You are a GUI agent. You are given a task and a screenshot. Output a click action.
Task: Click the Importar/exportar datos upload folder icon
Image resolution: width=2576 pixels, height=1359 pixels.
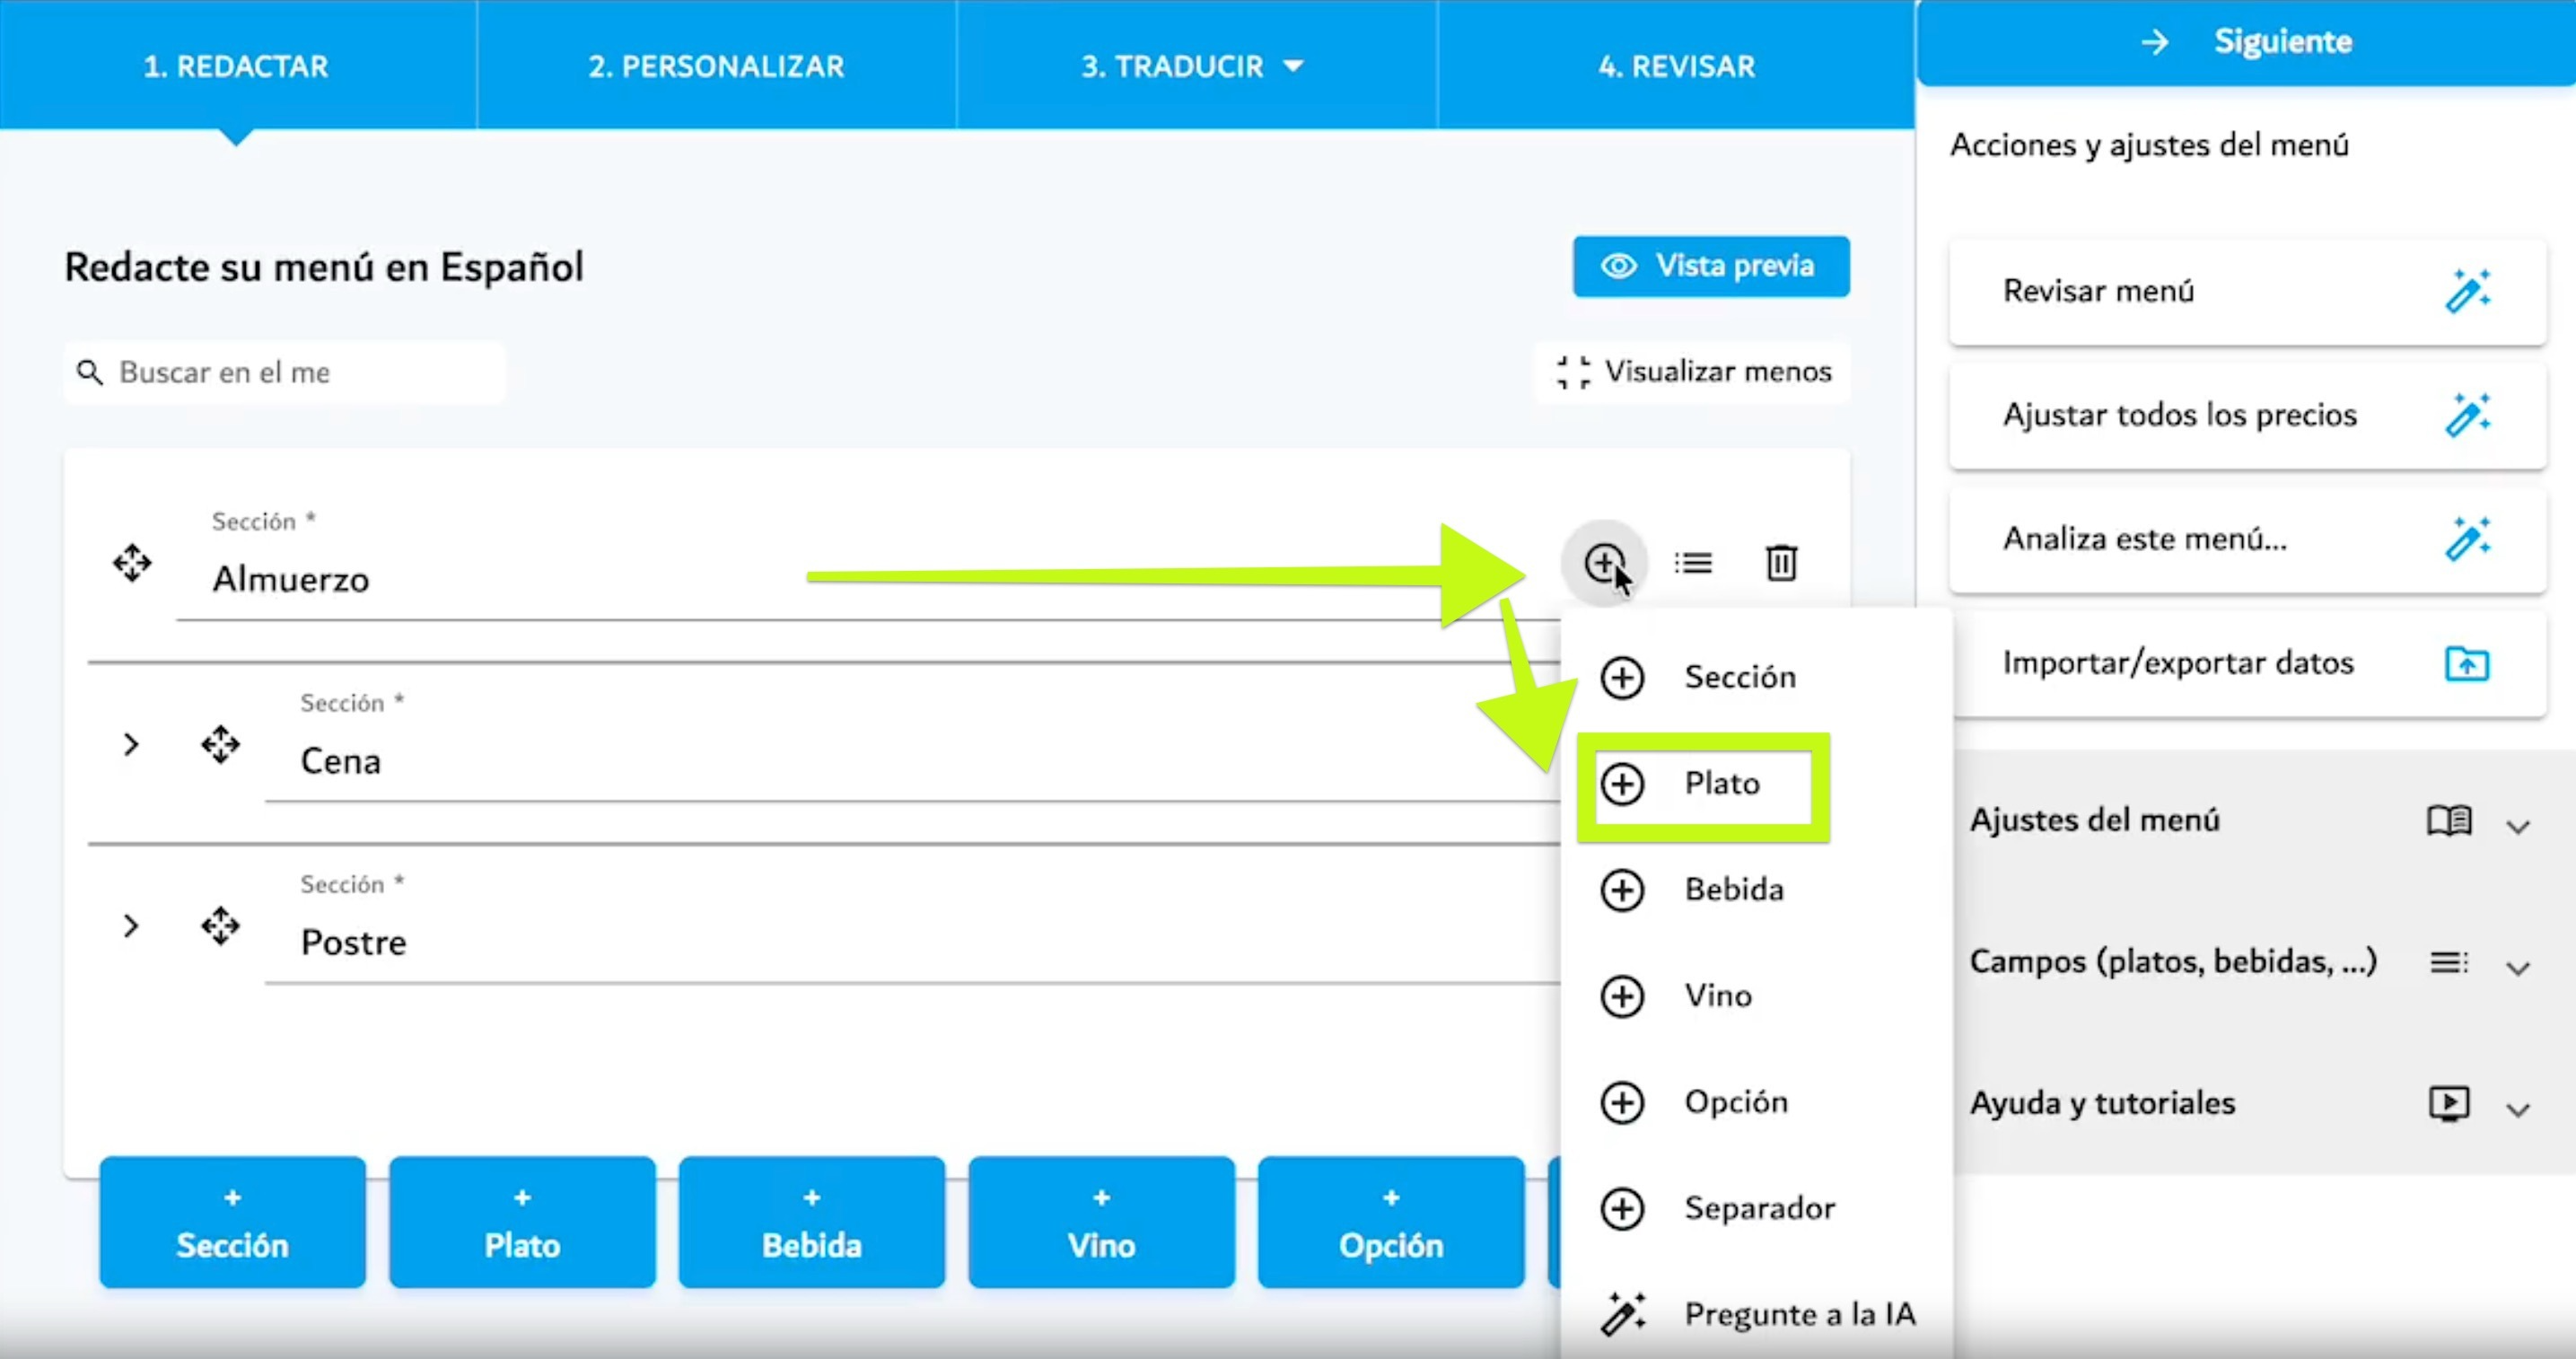[x=2467, y=663]
